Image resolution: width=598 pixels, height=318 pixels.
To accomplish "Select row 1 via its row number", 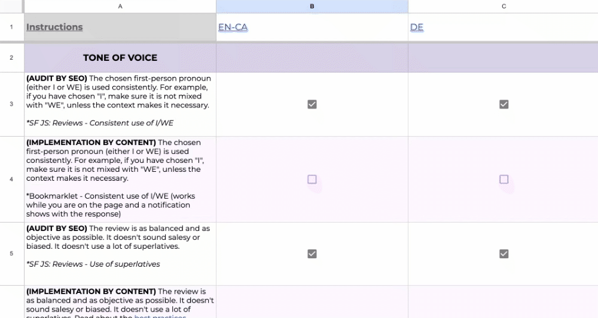I will pyautogui.click(x=11, y=27).
